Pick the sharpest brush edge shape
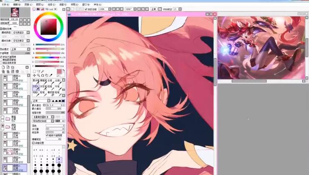The image size is (309, 175). 53,101
